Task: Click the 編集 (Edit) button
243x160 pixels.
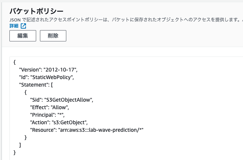Action: pyautogui.click(x=23, y=36)
